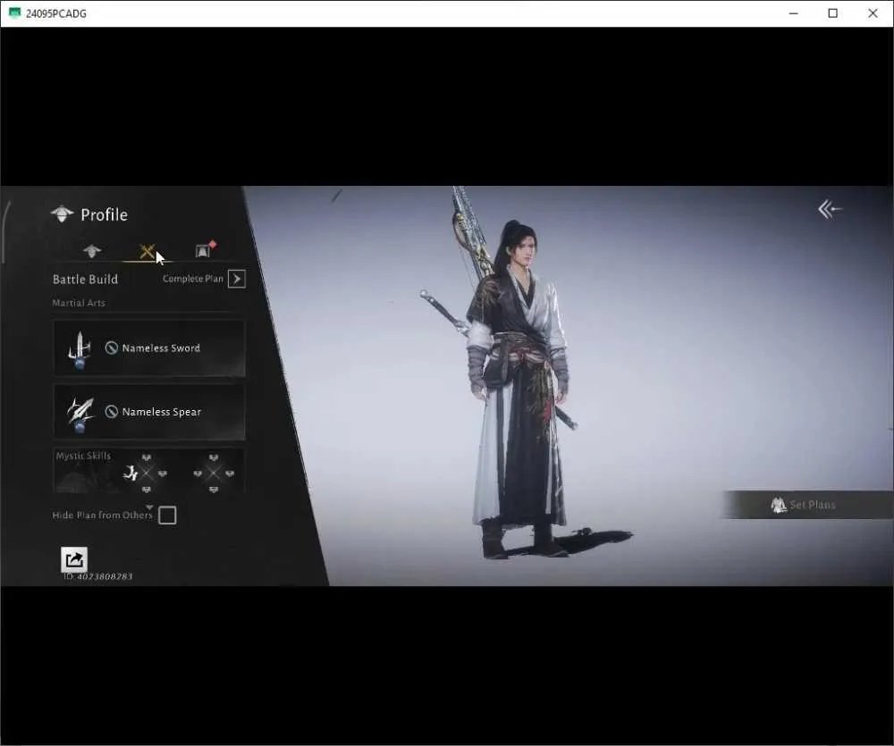
Task: Click the Martial Arts section label
Action: click(79, 303)
